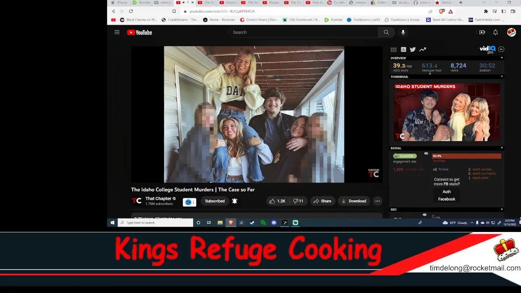This screenshot has height=293, width=521.
Task: Open Brave Shields lion icon
Action: (x=442, y=11)
